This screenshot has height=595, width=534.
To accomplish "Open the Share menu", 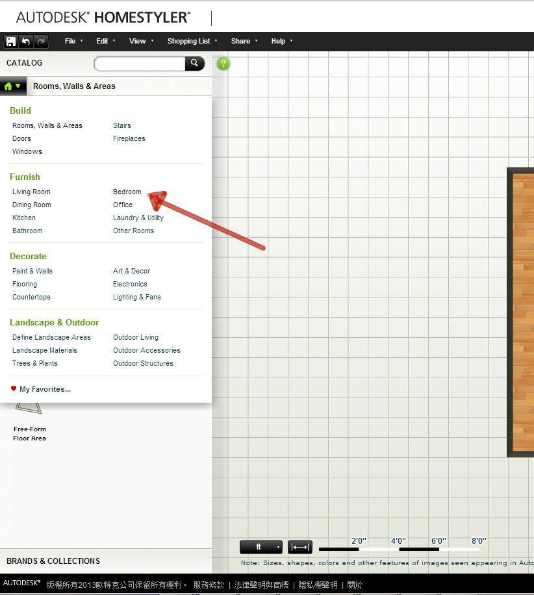I will click(244, 41).
